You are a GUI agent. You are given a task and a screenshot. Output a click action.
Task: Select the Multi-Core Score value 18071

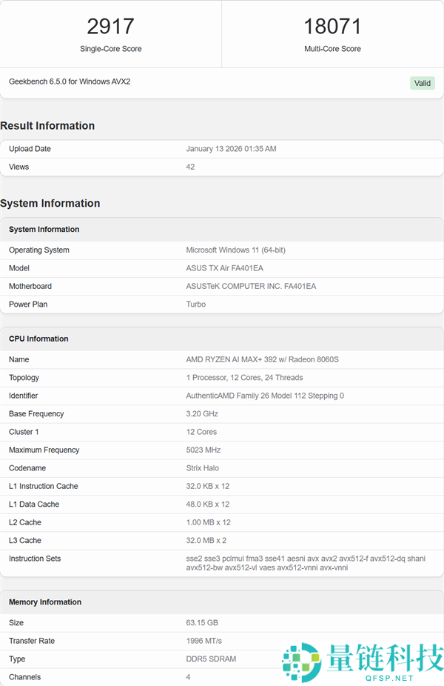click(x=332, y=27)
